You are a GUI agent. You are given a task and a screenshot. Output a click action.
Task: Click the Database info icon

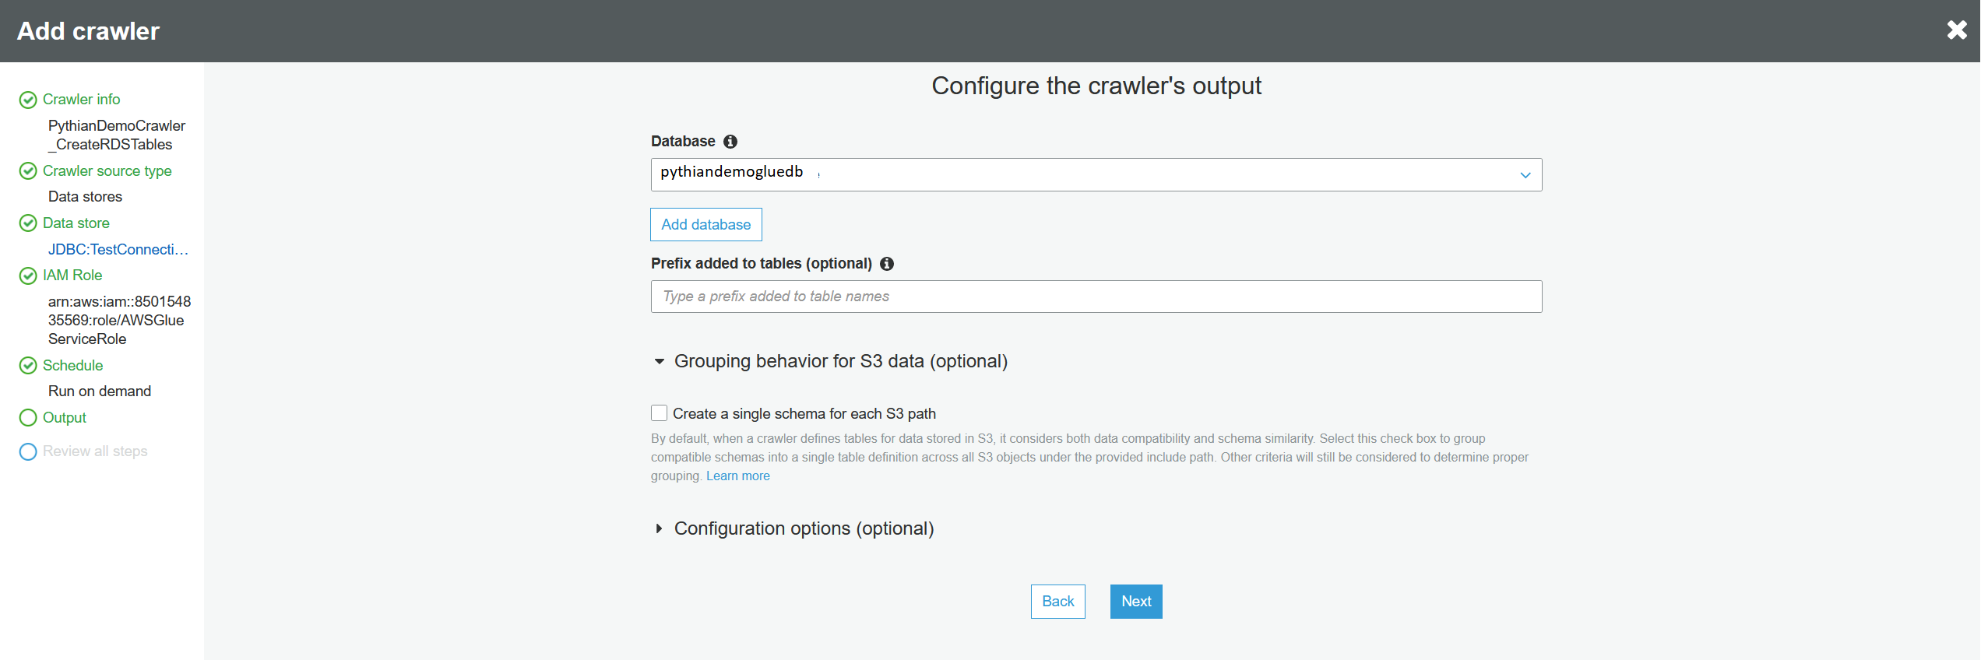730,142
